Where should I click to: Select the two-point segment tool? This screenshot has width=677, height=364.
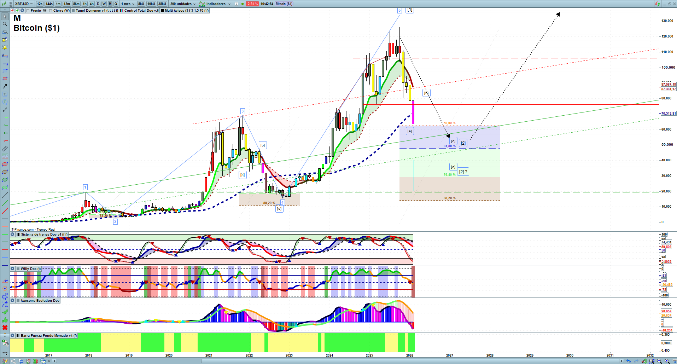point(5,110)
